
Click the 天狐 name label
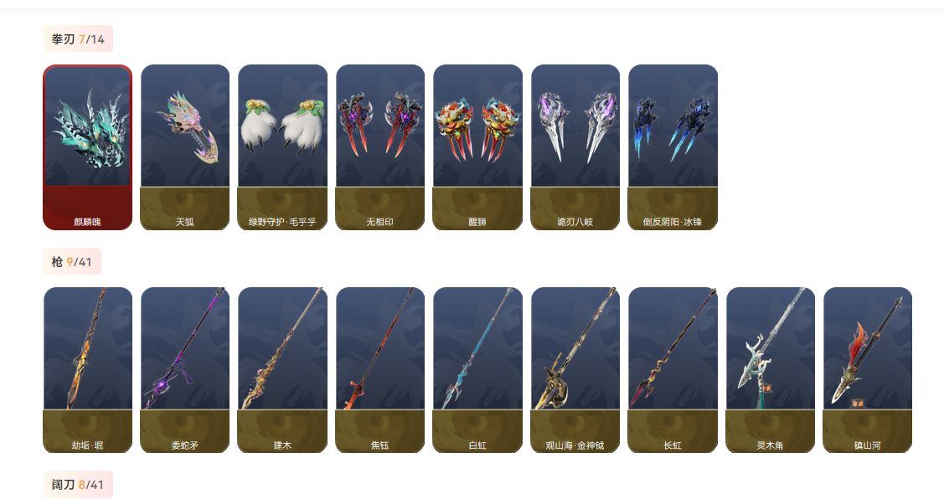click(185, 222)
